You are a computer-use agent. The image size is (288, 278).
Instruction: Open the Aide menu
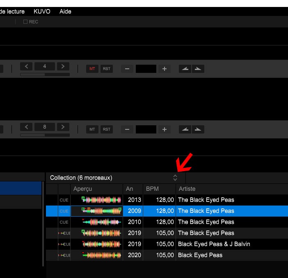[65, 11]
